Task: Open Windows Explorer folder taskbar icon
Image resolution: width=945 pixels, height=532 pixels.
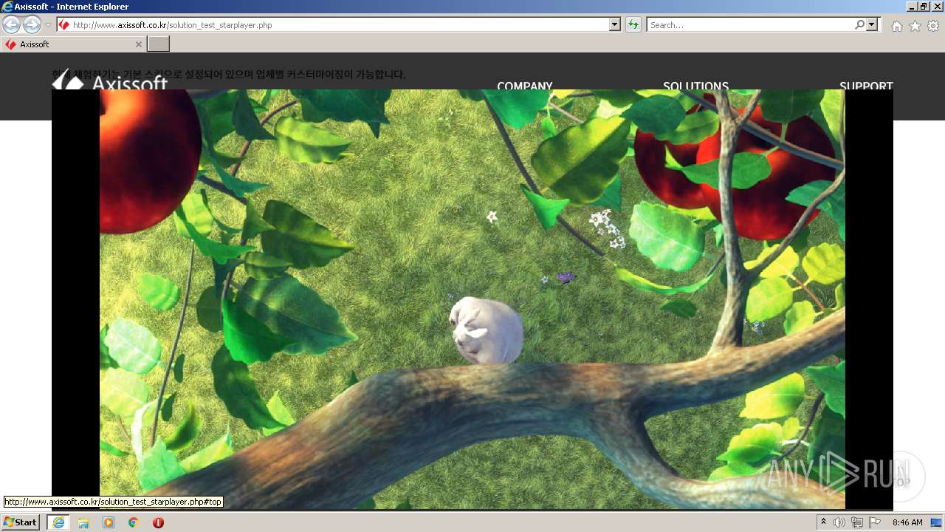Action: pos(83,522)
